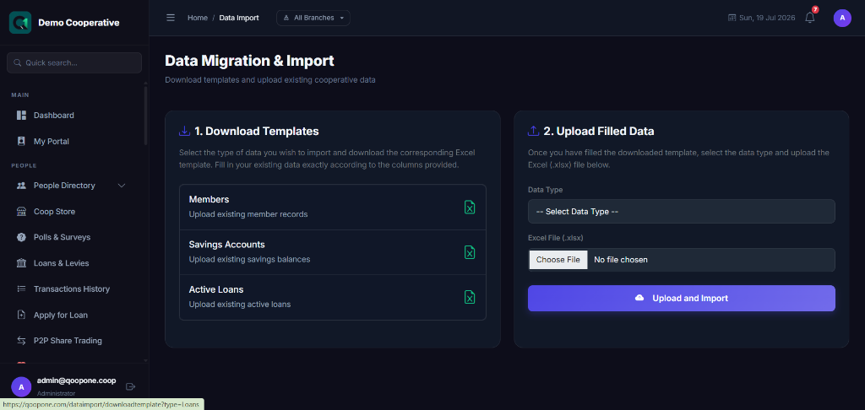Click the Upload and Import button
This screenshot has width=865, height=410.
682,298
